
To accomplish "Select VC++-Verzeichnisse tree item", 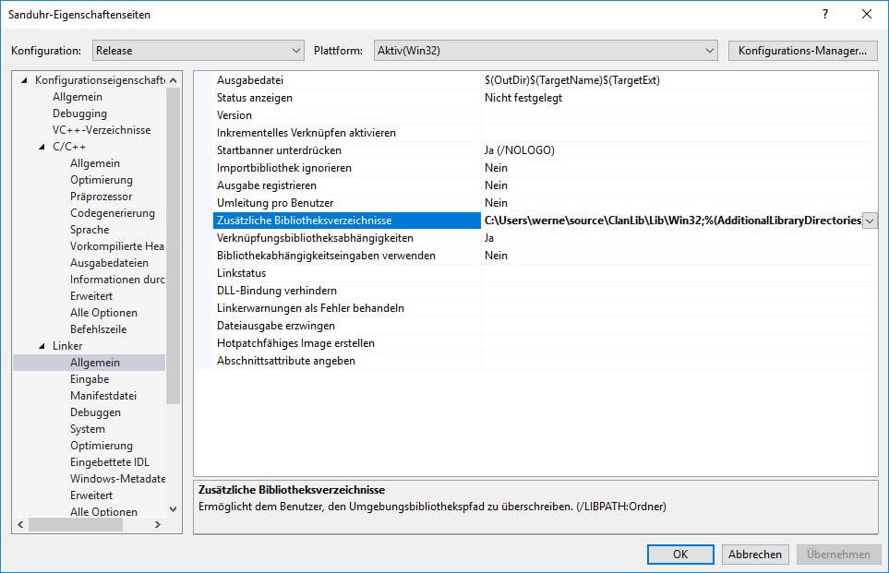I will click(x=101, y=130).
